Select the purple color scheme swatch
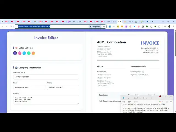176x132 pixels. 15,53
